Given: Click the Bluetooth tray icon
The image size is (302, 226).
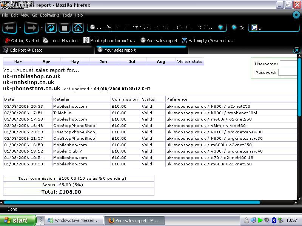Looking at the screenshot, I should [x=274, y=220].
